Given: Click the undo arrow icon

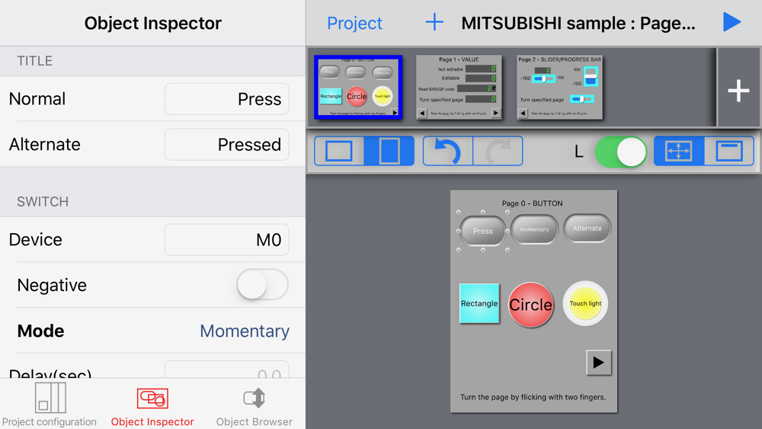Looking at the screenshot, I should pyautogui.click(x=447, y=151).
